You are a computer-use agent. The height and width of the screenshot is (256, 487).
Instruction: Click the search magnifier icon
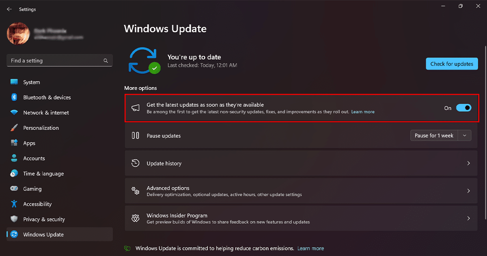click(106, 61)
